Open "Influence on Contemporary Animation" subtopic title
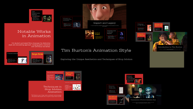The width and height of the screenshot is (193, 109). pyautogui.click(x=67, y=19)
